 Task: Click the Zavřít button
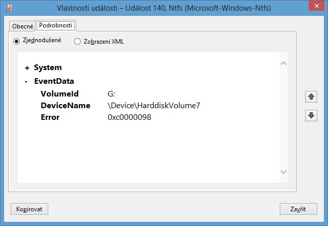(298, 209)
